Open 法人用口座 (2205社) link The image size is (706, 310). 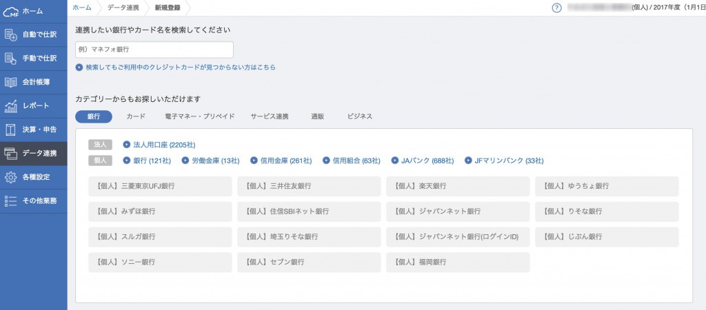[164, 145]
